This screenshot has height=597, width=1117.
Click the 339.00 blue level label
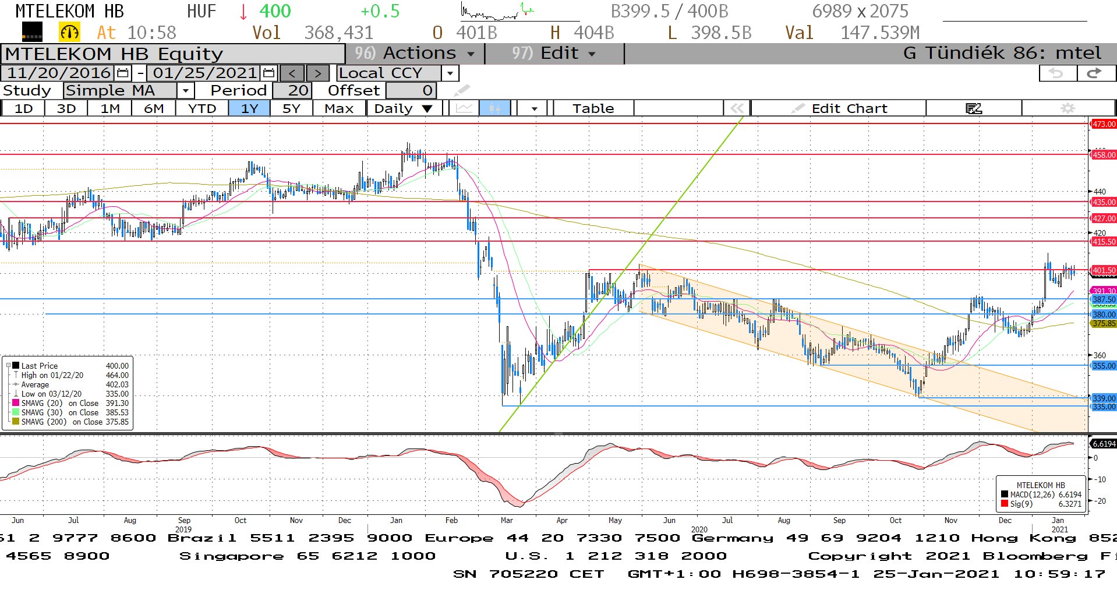1103,398
